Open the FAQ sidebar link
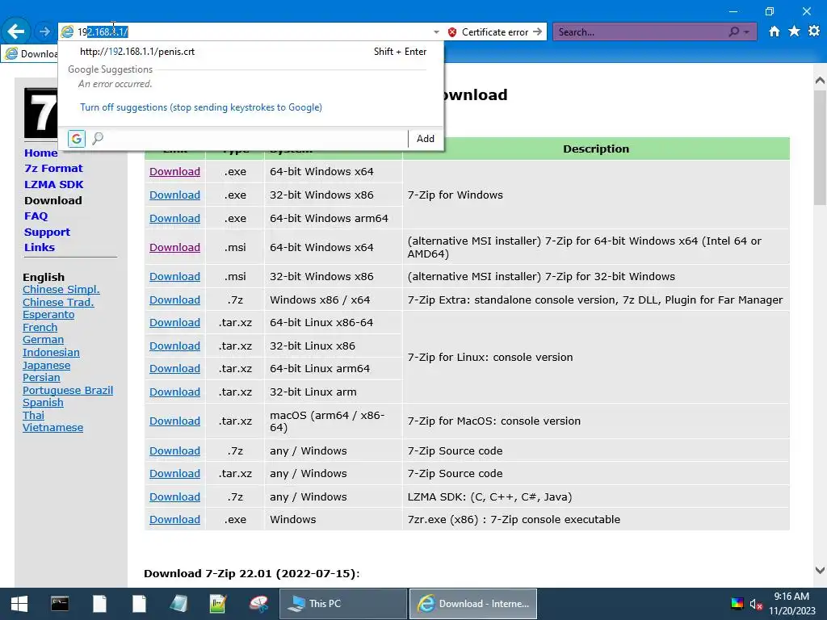Image resolution: width=827 pixels, height=620 pixels. pyautogui.click(x=36, y=216)
